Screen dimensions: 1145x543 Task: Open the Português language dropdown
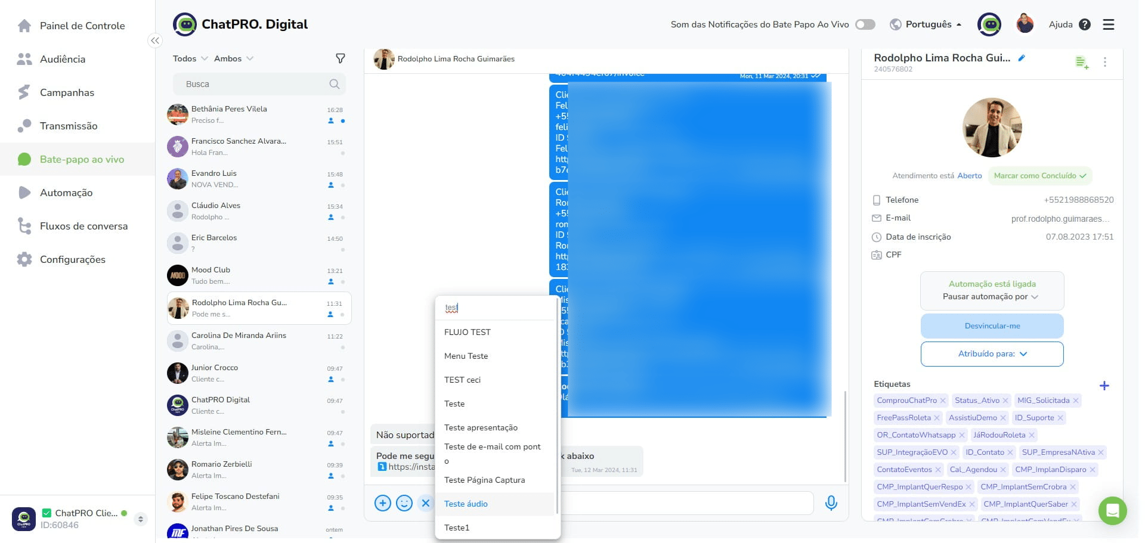(926, 24)
